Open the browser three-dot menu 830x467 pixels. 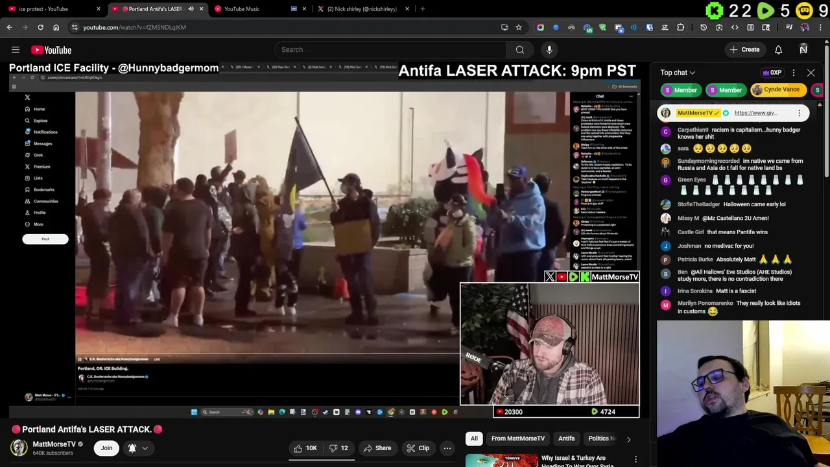point(820,27)
